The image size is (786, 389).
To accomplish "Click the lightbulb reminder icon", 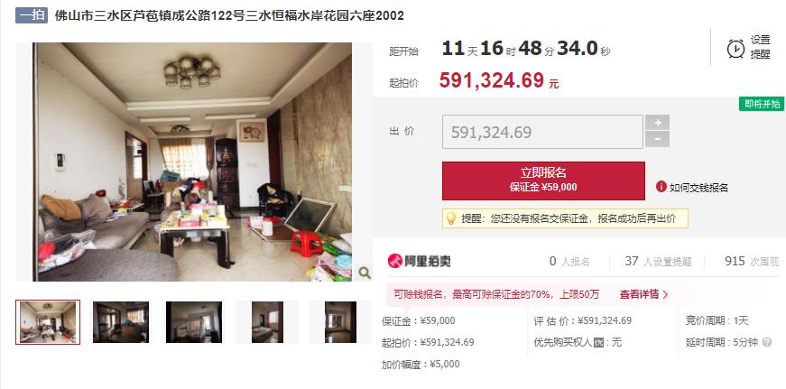I will point(451,218).
